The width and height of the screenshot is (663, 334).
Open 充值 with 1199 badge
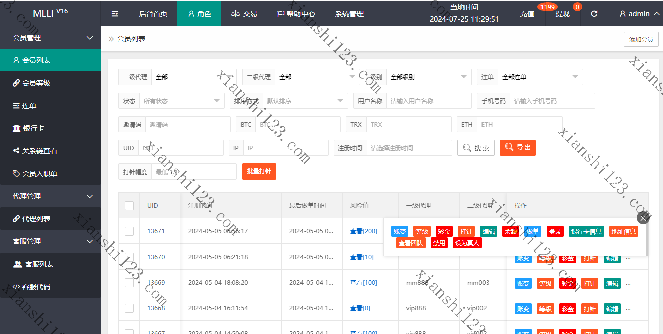point(527,14)
